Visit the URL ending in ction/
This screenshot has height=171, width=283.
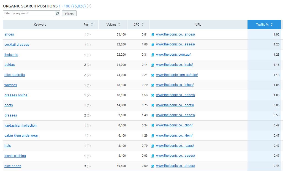[174, 125]
